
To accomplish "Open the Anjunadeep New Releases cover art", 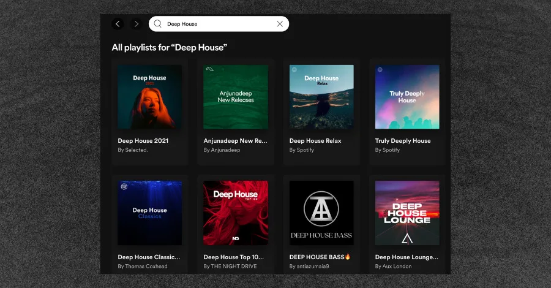I will [x=236, y=97].
